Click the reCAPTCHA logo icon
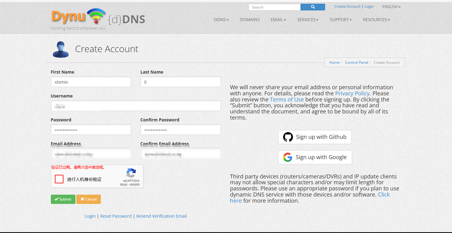This screenshot has height=233, width=452. click(x=131, y=173)
